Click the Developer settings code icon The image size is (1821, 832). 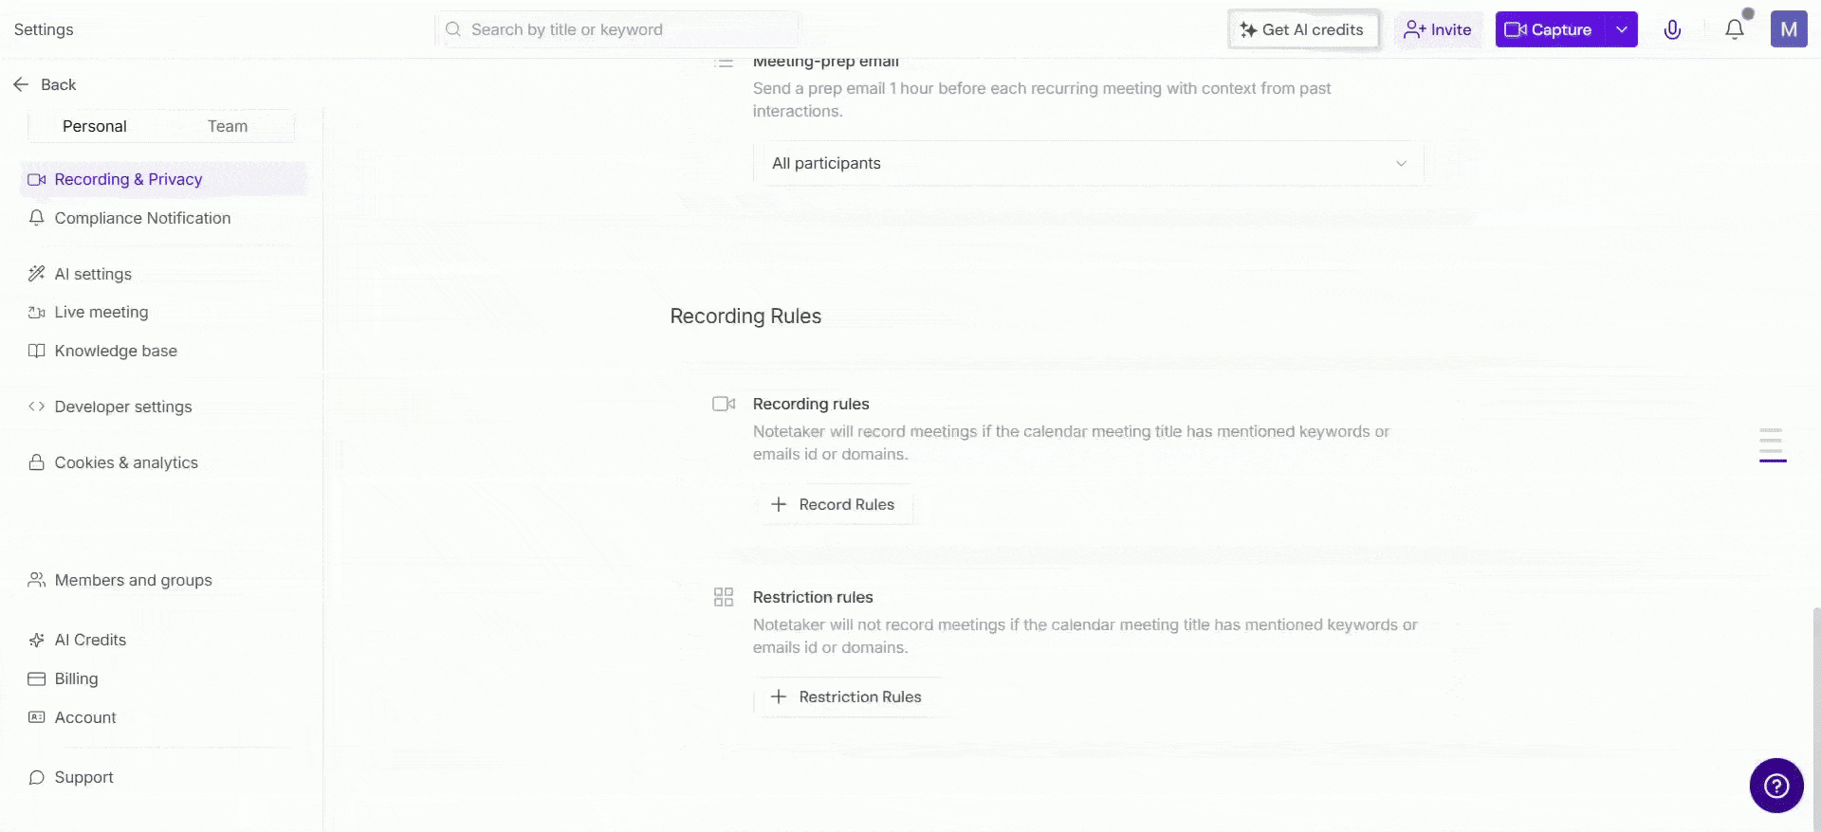pos(36,406)
